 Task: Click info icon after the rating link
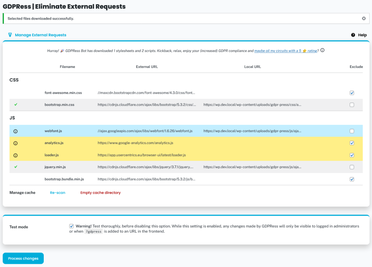pos(322,50)
